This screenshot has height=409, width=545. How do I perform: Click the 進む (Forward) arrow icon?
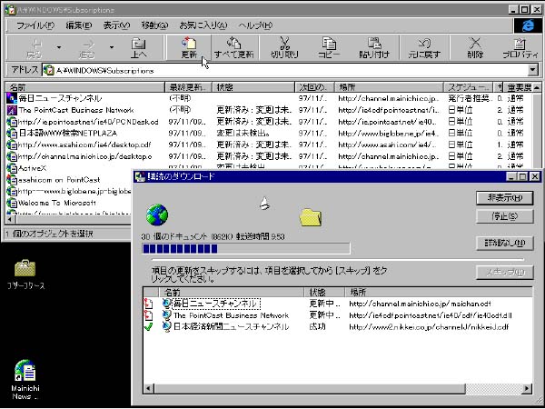click(x=88, y=45)
